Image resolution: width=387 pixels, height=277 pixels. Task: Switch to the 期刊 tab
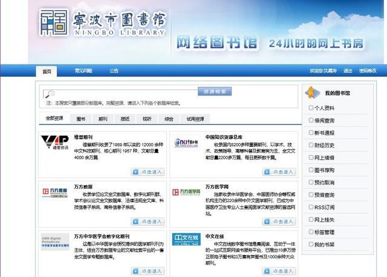[103, 119]
